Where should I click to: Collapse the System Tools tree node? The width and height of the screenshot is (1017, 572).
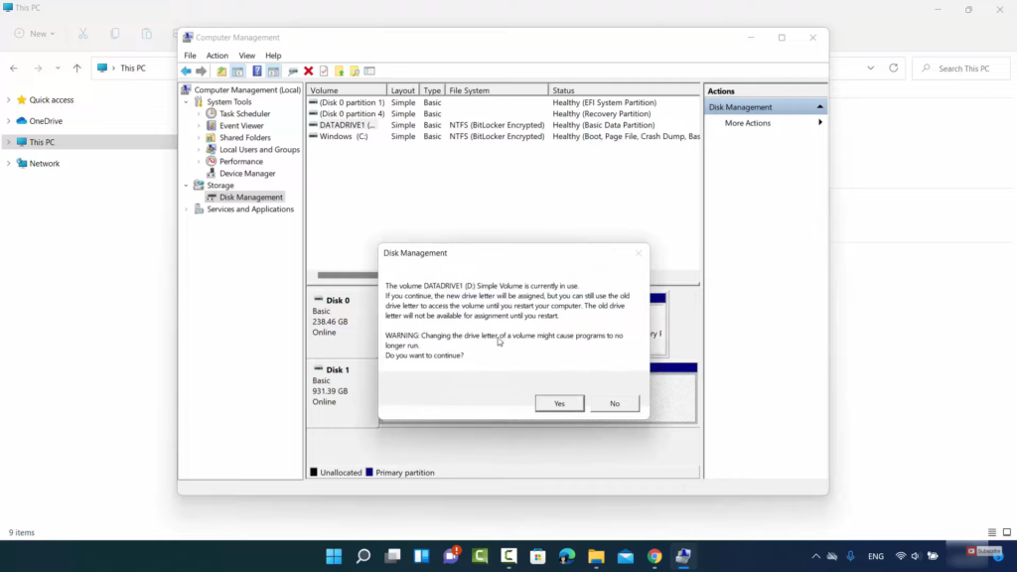click(186, 102)
